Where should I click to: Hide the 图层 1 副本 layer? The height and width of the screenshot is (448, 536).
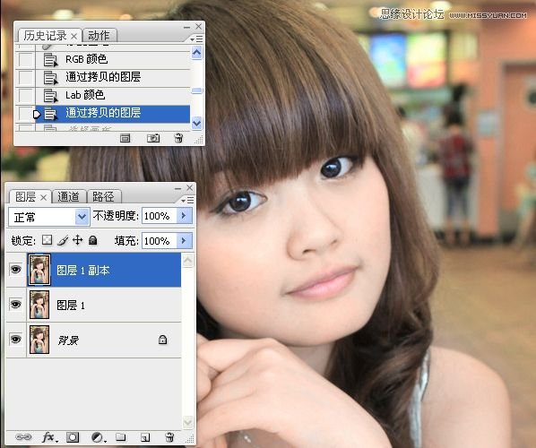[15, 270]
